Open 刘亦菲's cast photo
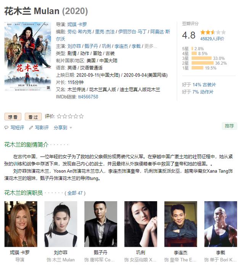Image resolution: width=244 pixels, height=270 pixels. pyautogui.click(x=61, y=224)
